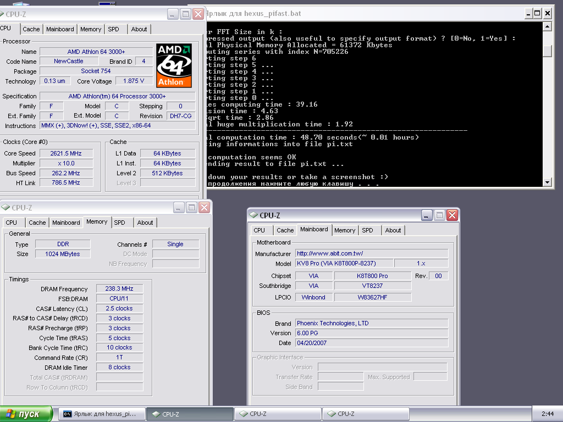Open About tab in Mainboard CPU-Z window
The width and height of the screenshot is (563, 422).
click(x=393, y=230)
